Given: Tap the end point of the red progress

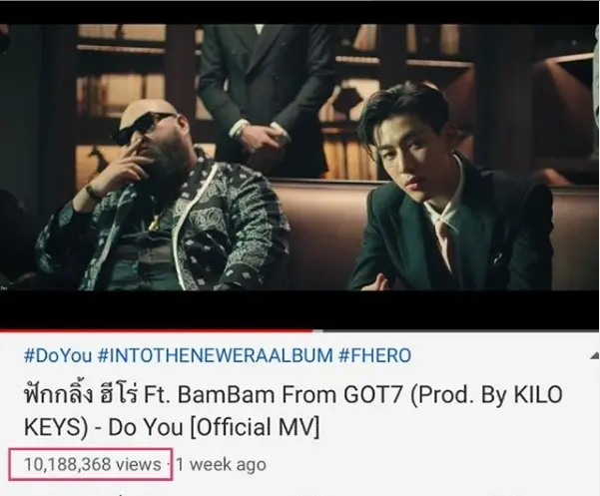Looking at the screenshot, I should [312, 330].
